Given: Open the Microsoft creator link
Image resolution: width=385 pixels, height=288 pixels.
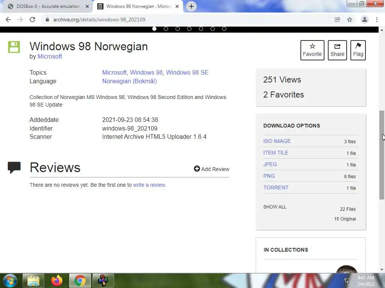Looking at the screenshot, I should pyautogui.click(x=50, y=56).
